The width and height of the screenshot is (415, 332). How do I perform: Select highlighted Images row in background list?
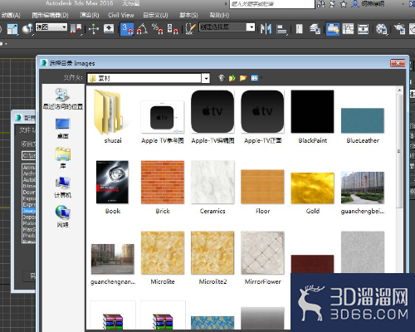click(x=29, y=211)
